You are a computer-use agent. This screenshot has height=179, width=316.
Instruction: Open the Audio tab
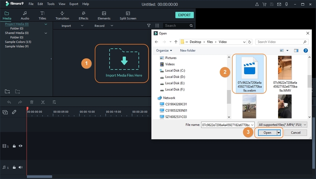tap(25, 16)
